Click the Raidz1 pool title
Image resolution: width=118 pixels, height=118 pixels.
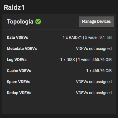[x=14, y=7]
